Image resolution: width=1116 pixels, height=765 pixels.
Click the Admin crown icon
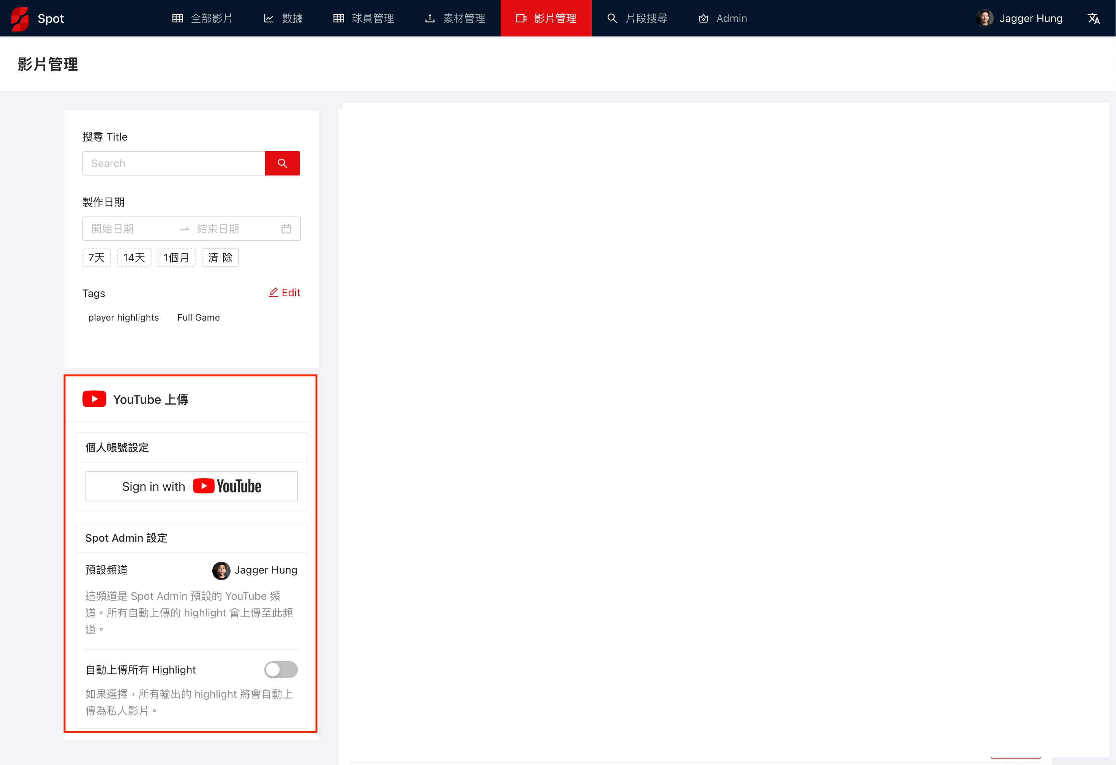703,18
